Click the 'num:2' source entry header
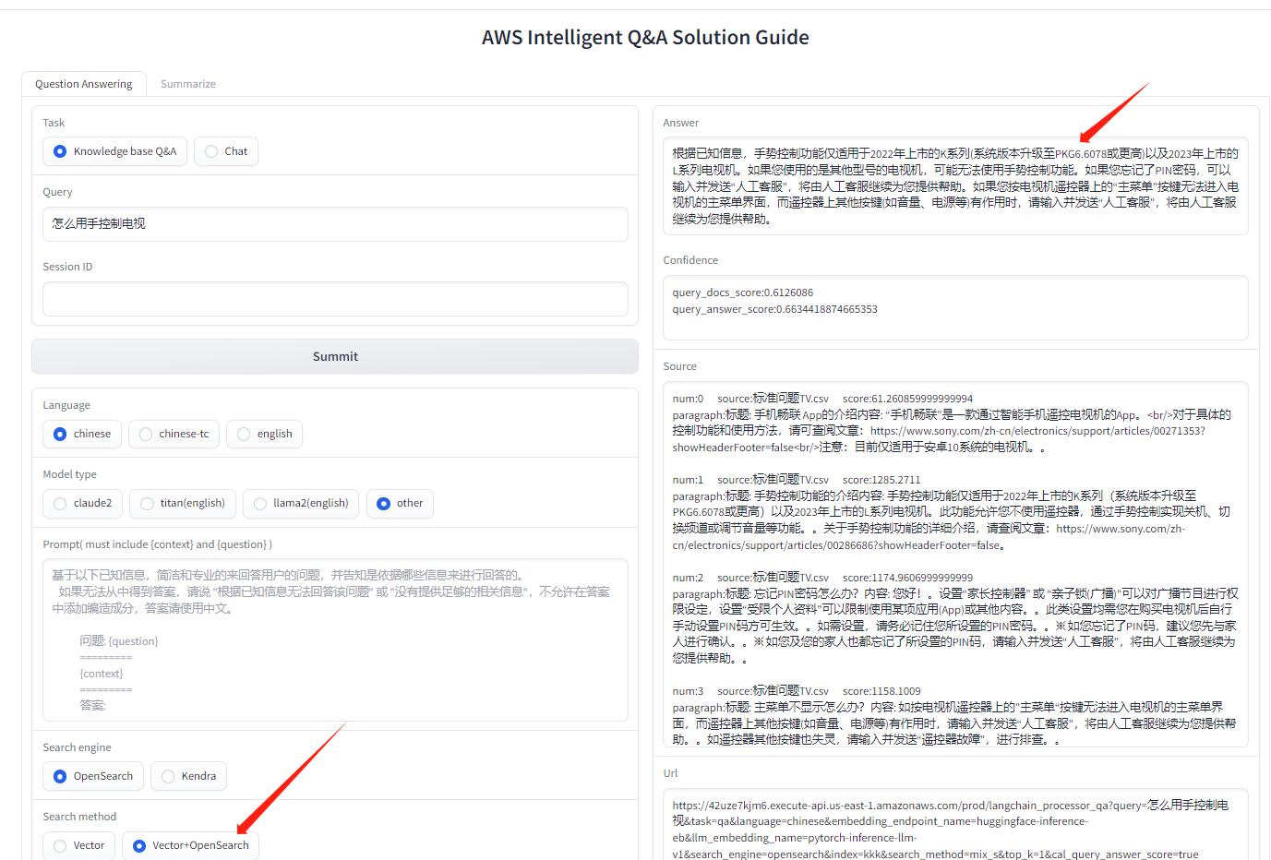The image size is (1271, 860). tap(822, 578)
